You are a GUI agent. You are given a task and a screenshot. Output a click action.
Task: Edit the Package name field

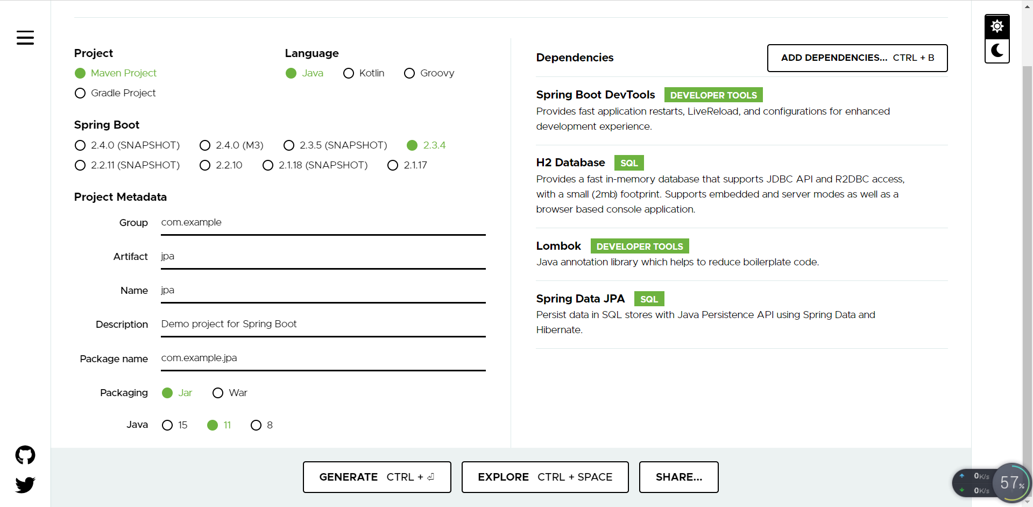(x=323, y=358)
